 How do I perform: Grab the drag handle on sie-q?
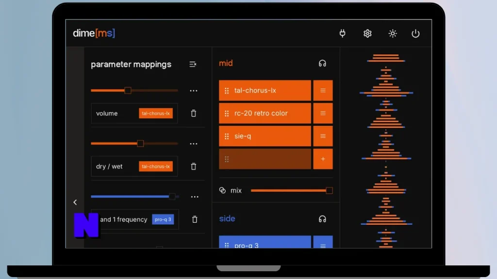[227, 136]
